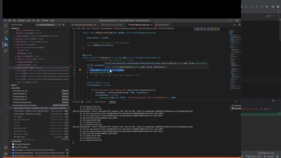The image size is (281, 158).
Task: Open the Run menu
Action: tap(38, 21)
